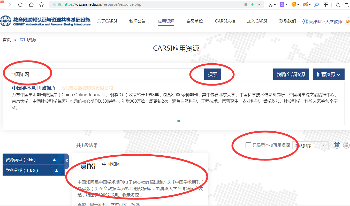
Task: Click the CNKI logo thumbnail
Action: tap(88, 166)
